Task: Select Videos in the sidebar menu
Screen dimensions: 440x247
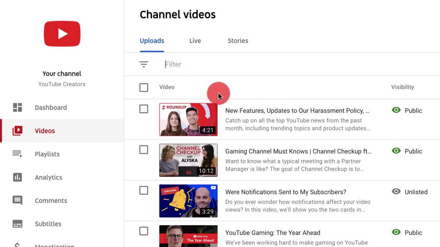Action: pyautogui.click(x=45, y=131)
